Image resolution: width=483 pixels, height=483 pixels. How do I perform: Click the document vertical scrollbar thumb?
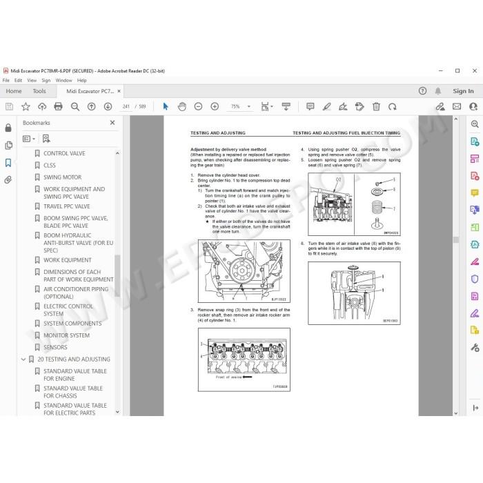456,240
